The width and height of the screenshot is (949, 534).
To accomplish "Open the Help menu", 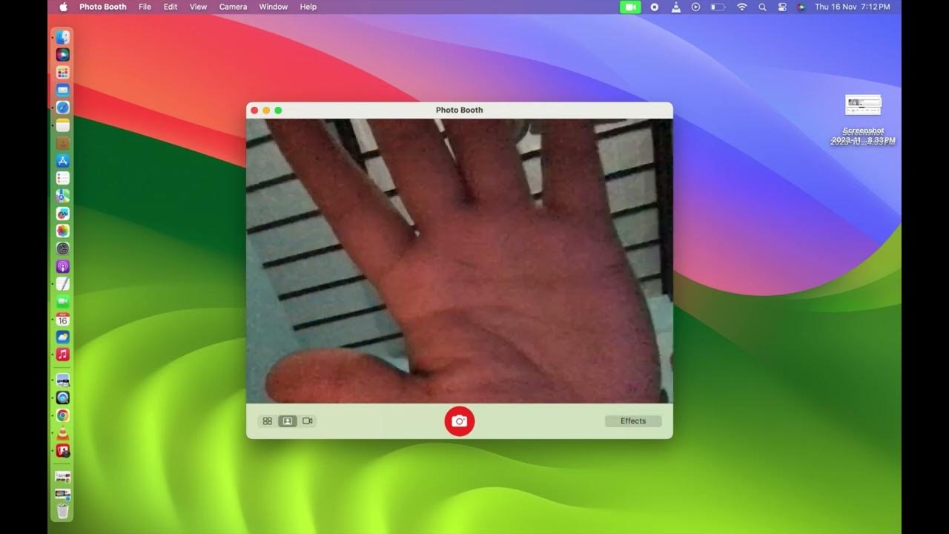I will (x=308, y=7).
